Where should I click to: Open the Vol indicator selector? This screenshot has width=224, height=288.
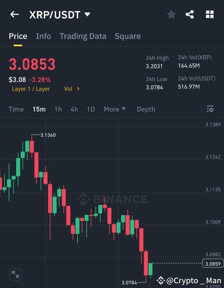(71, 89)
